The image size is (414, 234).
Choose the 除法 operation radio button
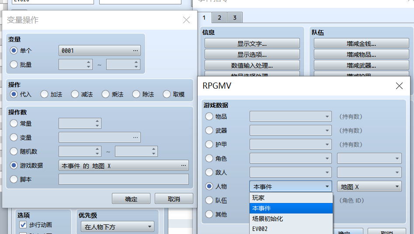136,94
